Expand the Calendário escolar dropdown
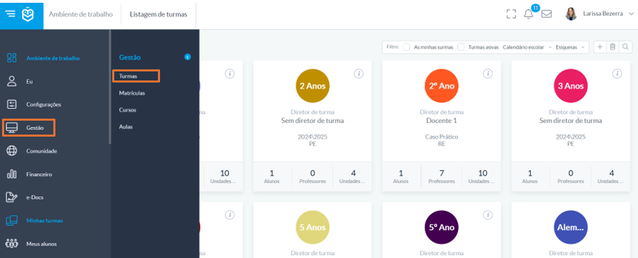Screen dimensions: 638x258 [527, 47]
